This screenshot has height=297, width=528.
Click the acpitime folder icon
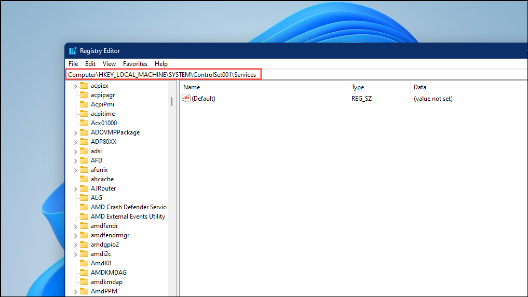pyautogui.click(x=84, y=114)
